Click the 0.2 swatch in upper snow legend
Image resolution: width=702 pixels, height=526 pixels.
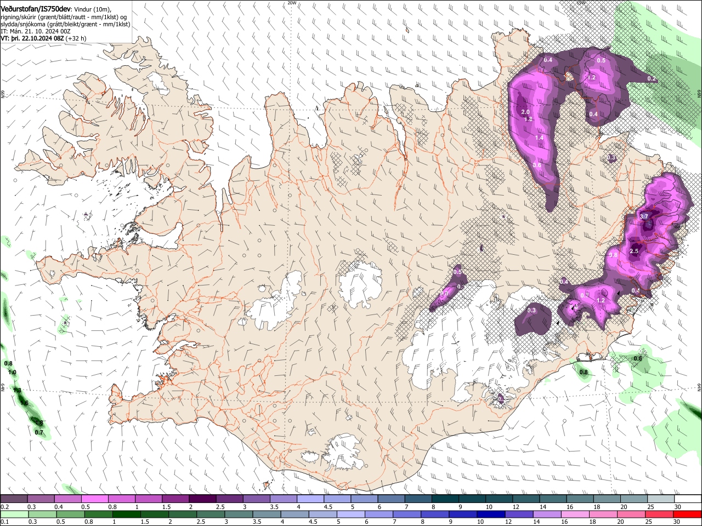[x=14, y=499]
